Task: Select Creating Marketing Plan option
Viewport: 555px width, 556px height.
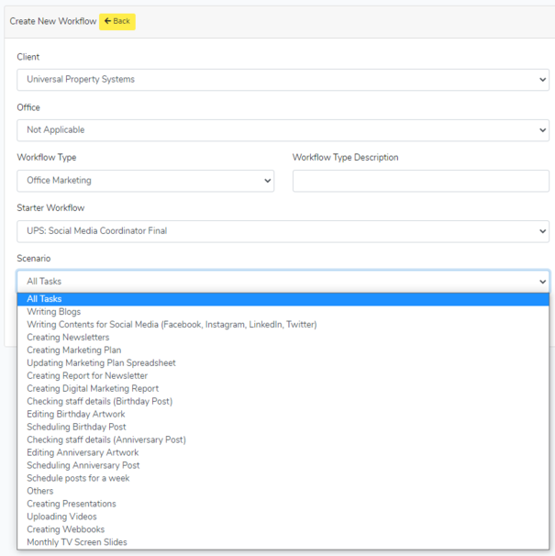Action: [x=73, y=350]
